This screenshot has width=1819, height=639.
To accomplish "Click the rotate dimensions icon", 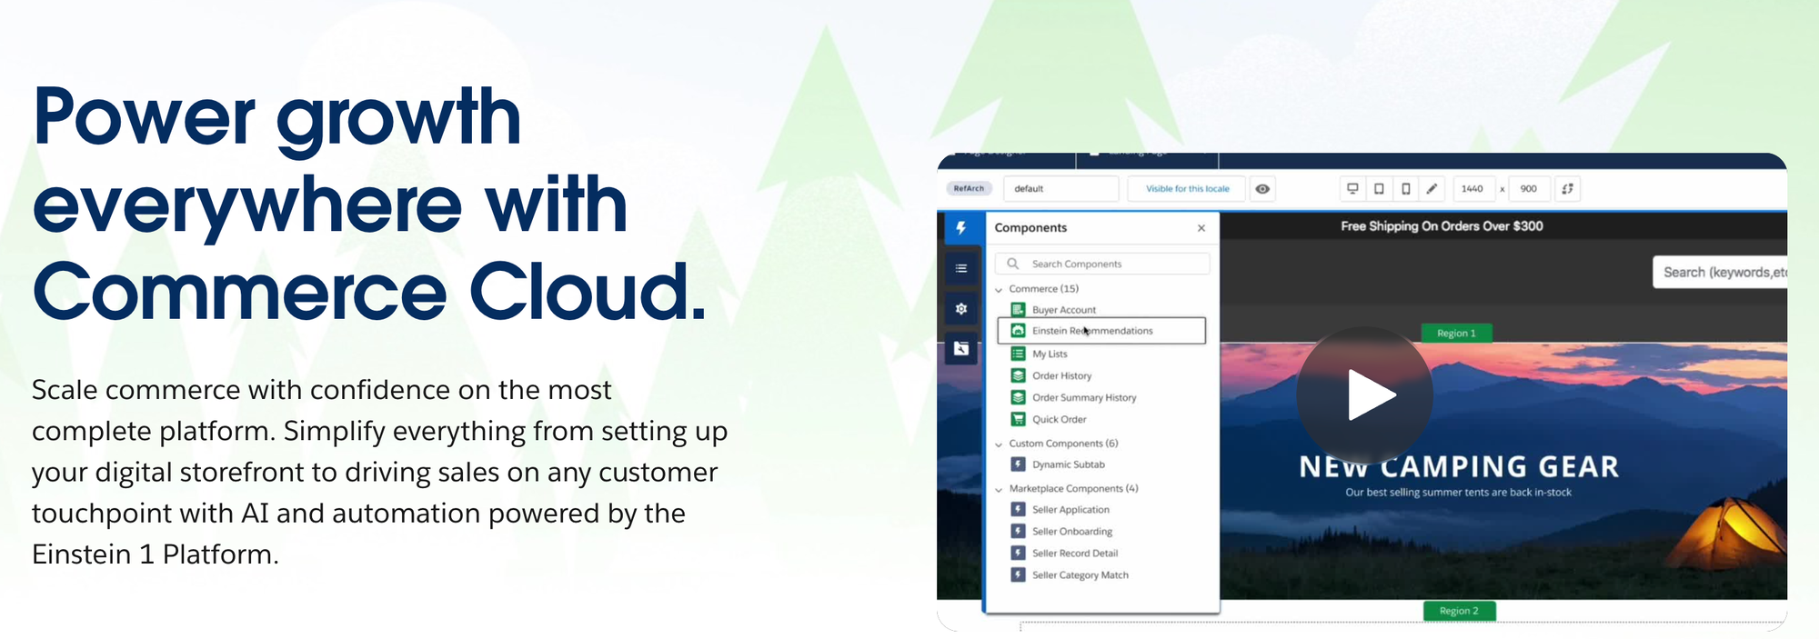I will click(1567, 189).
